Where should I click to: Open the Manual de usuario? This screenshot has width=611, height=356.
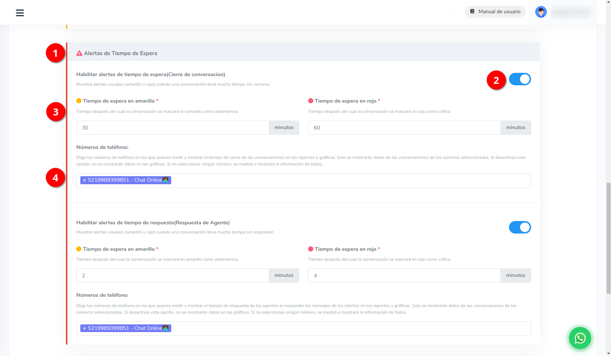tap(495, 11)
